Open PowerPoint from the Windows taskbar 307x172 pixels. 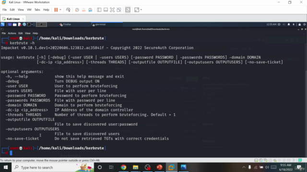159,167
